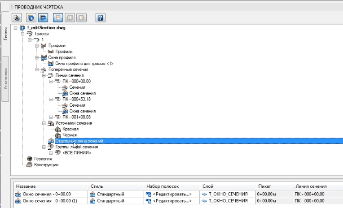
Task: Click the Геология layer stack icon
Action: pos(30,159)
